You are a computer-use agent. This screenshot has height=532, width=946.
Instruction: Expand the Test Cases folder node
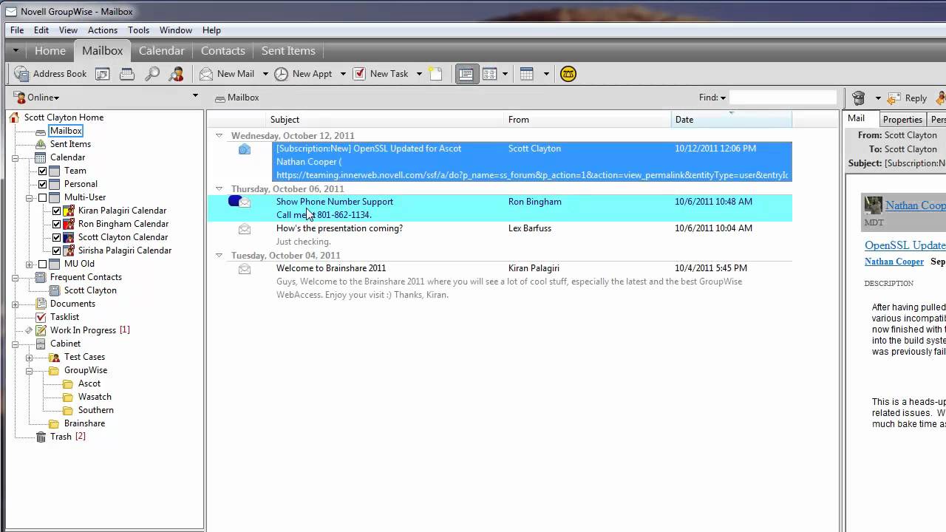29,357
